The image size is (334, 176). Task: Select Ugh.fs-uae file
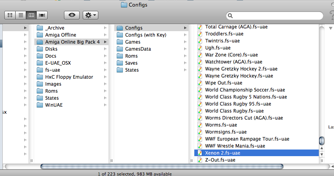pos(256,48)
